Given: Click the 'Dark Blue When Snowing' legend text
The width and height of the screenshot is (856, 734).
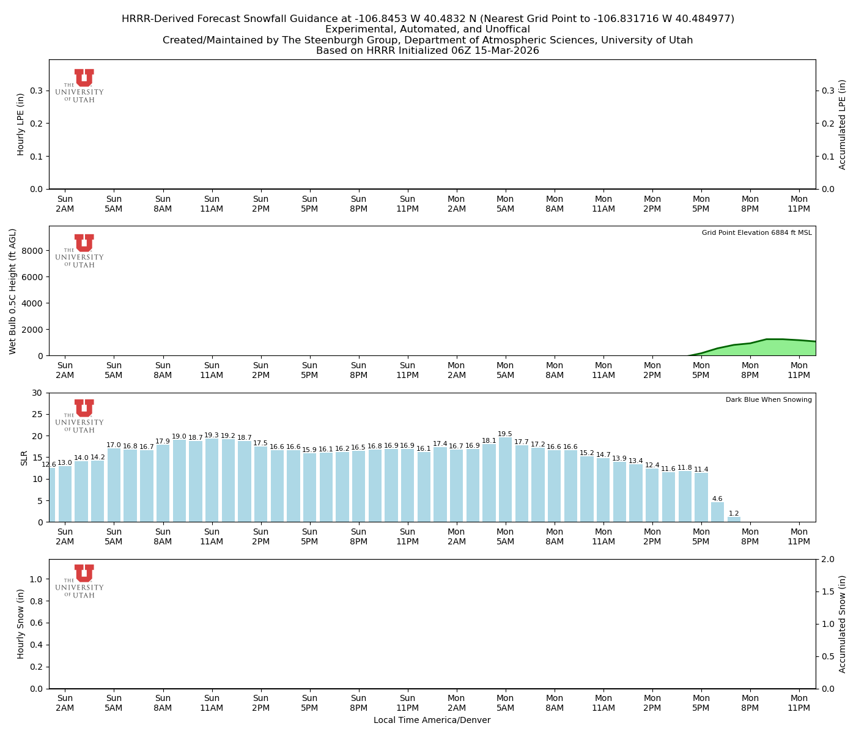Looking at the screenshot, I should click(769, 400).
